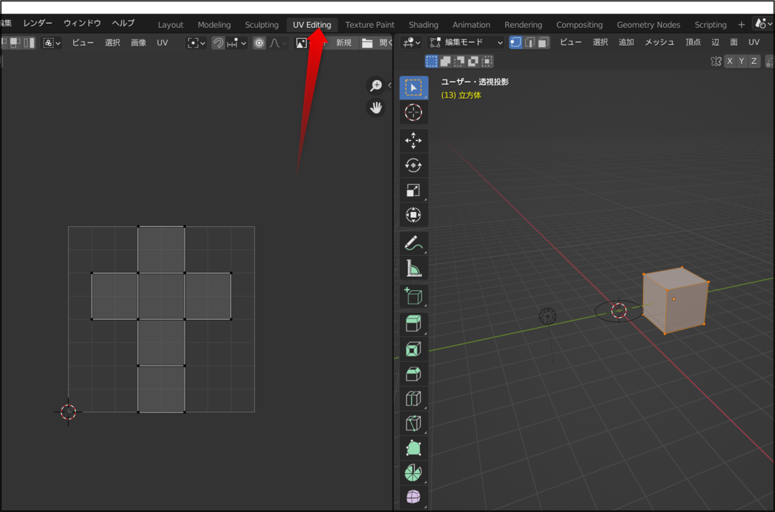Viewport: 775px width, 512px height.
Task: Open the proportional falloff dropdown
Action: point(278,43)
